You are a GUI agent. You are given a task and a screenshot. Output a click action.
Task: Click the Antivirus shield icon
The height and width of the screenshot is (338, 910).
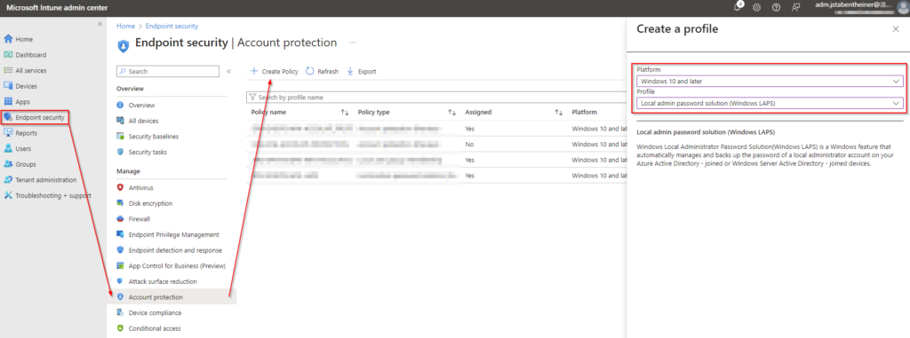click(x=120, y=188)
